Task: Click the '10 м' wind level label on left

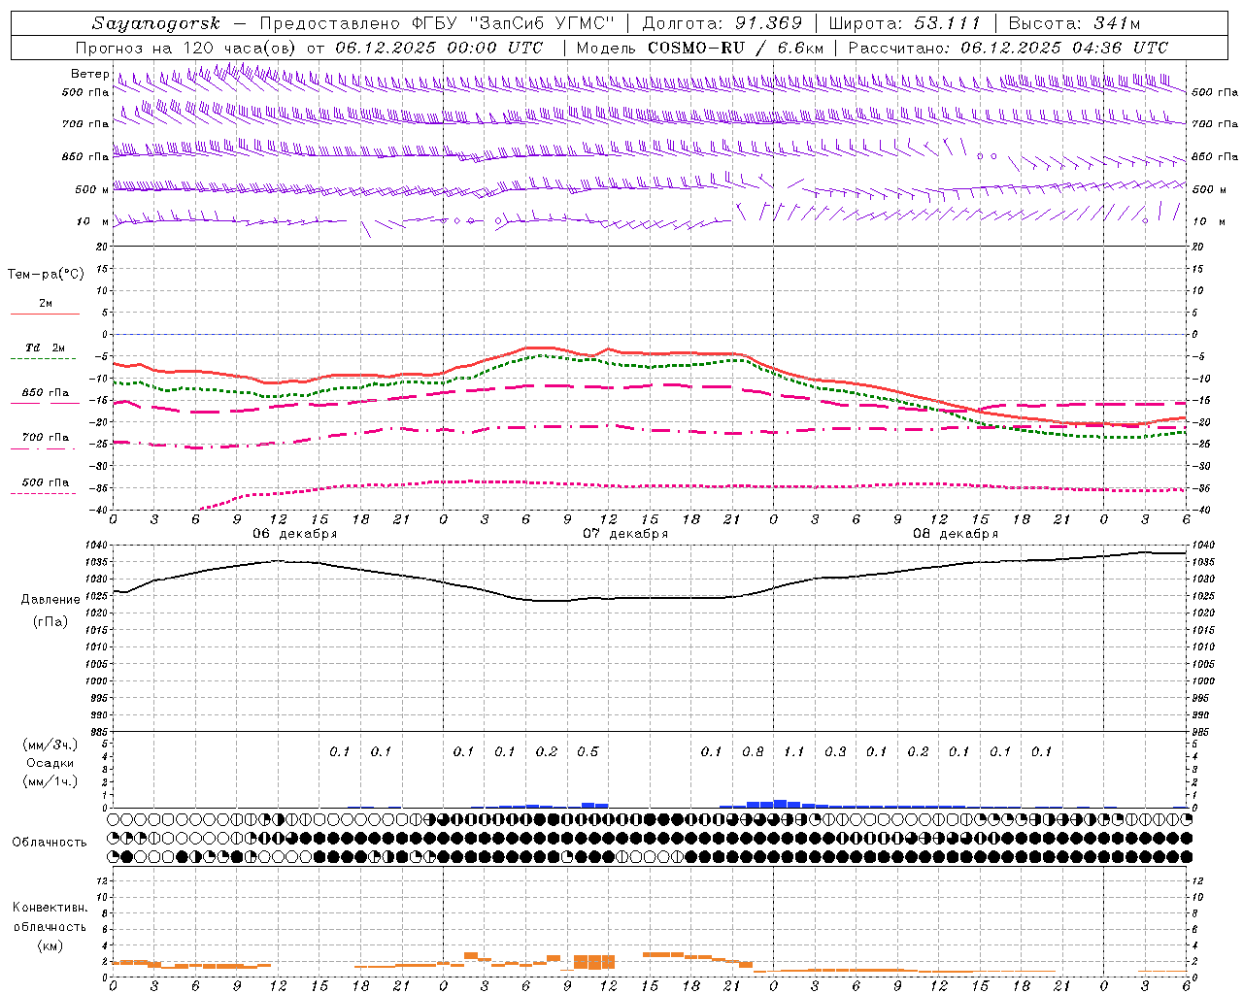Action: tap(93, 221)
